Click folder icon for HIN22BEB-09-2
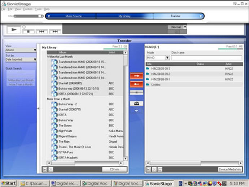 [x=148, y=74]
